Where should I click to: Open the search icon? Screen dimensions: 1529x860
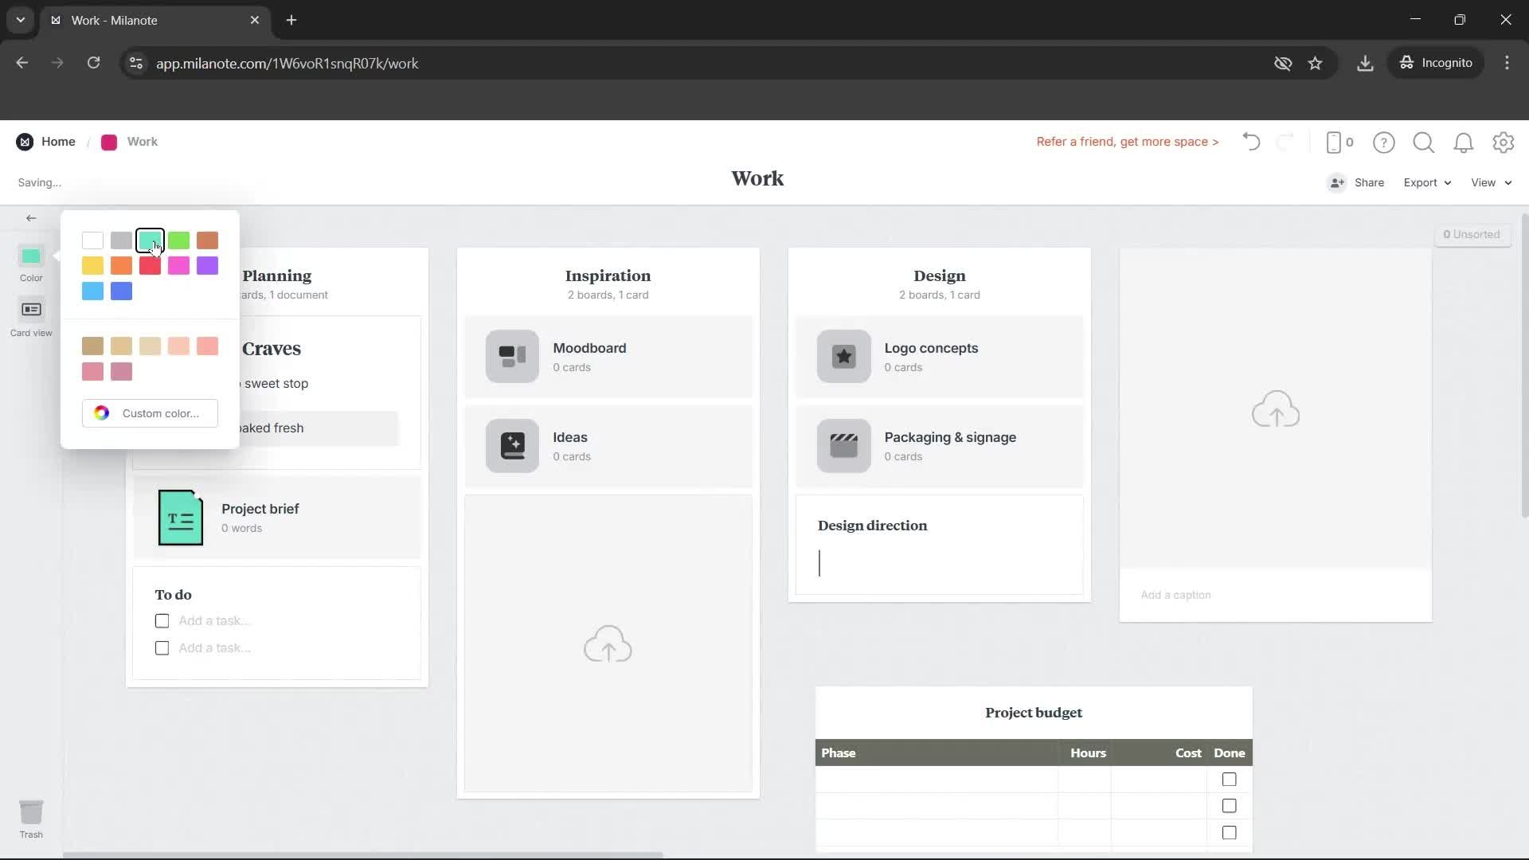pos(1423,143)
